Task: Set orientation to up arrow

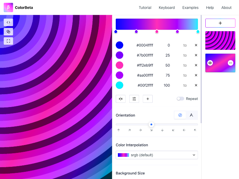Action: pyautogui.click(x=119, y=130)
